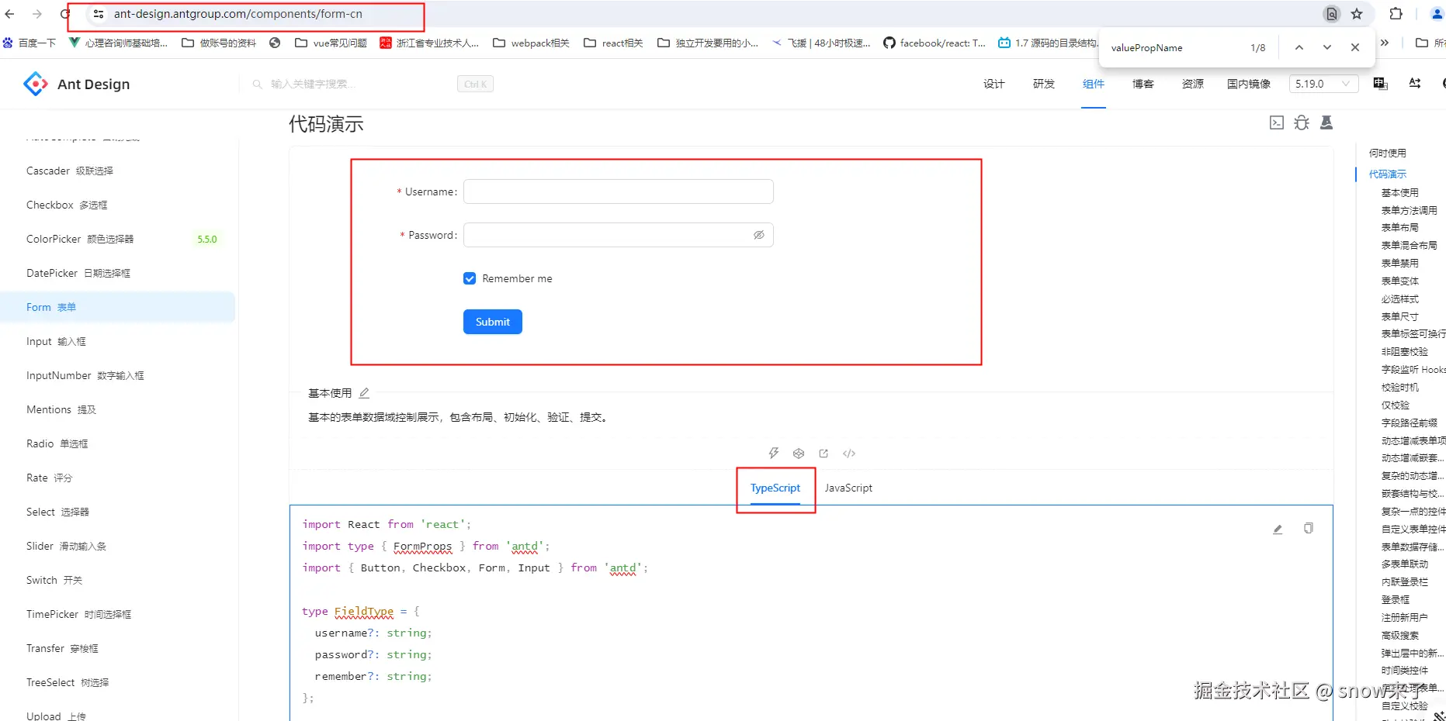Toggle the Remember me checkbox

470,278
